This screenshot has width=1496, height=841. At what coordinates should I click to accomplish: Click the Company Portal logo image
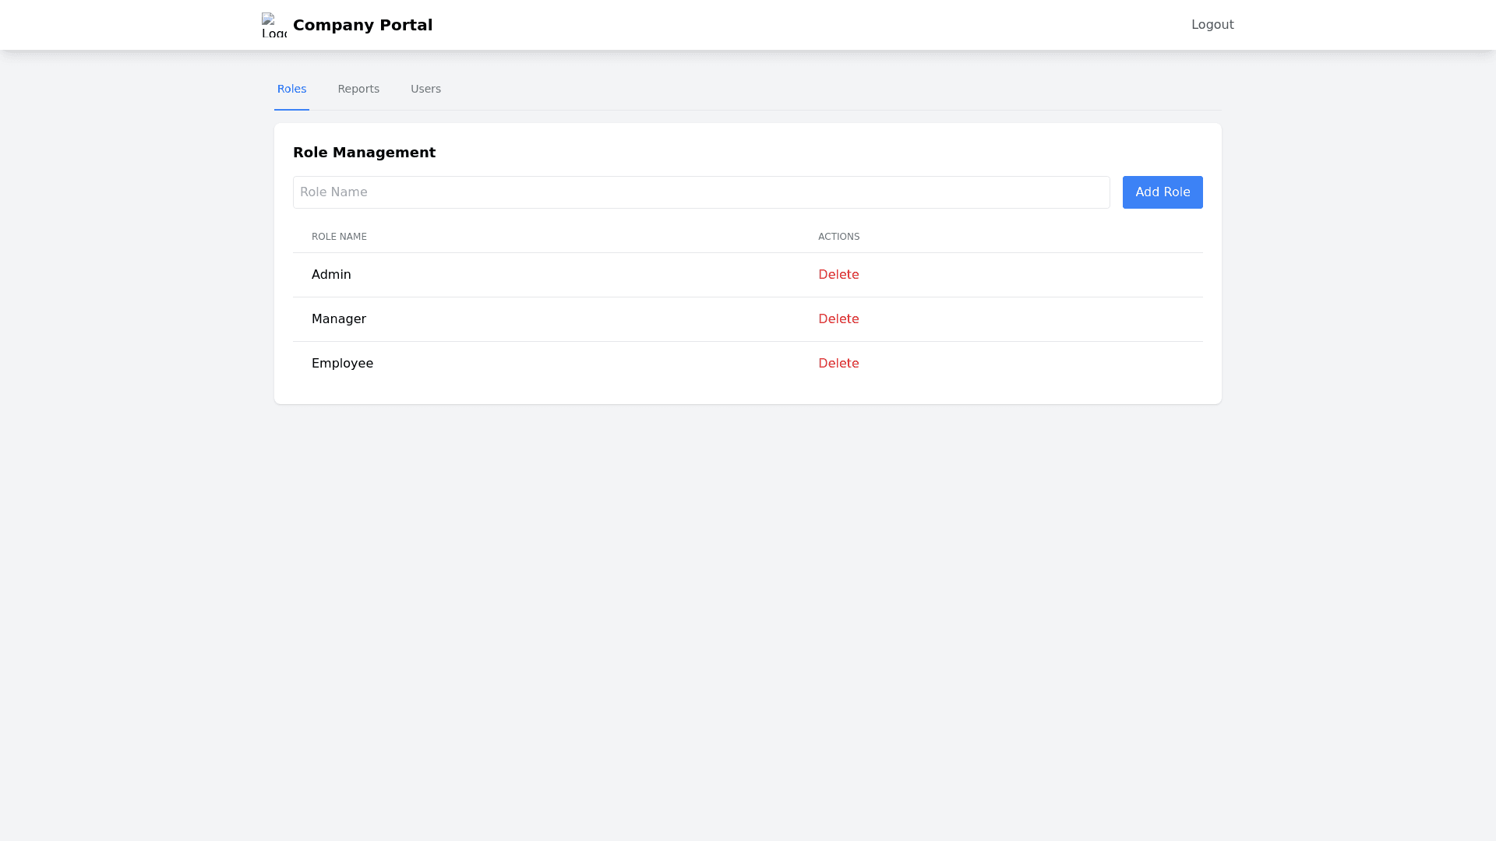(273, 25)
